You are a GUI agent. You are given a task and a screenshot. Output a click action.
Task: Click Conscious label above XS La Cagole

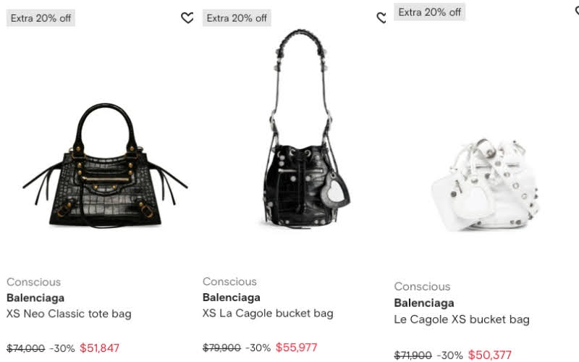tap(229, 282)
